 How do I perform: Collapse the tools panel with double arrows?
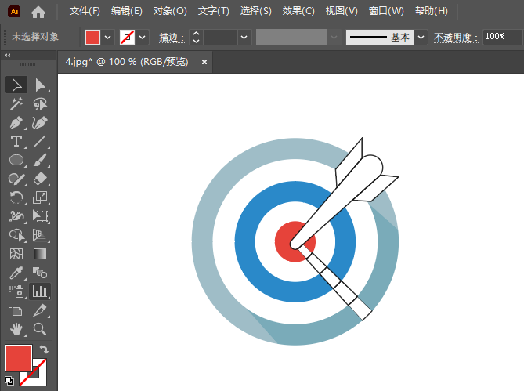point(8,55)
